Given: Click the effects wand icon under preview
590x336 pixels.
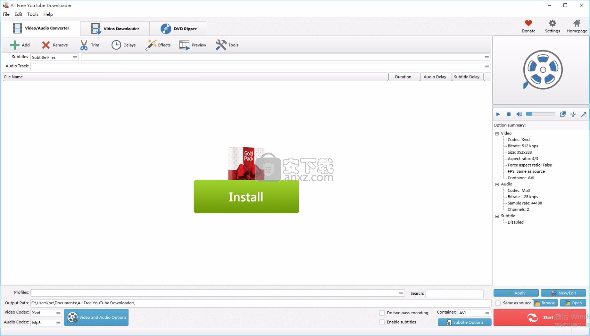Looking at the screenshot, I should (x=584, y=114).
